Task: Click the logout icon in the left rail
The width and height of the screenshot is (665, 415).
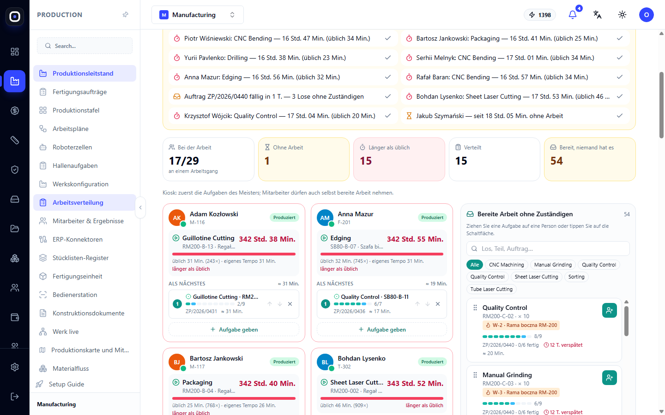Action: [x=15, y=397]
